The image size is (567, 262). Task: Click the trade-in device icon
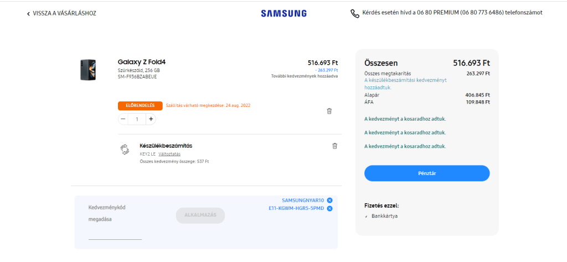[125, 148]
